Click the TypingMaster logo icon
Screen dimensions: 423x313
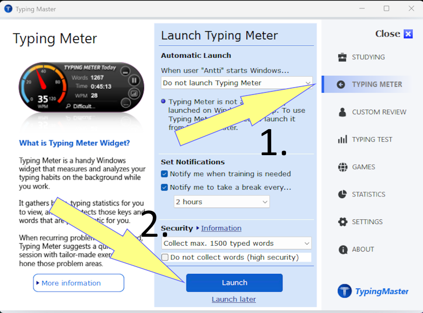pyautogui.click(x=345, y=291)
